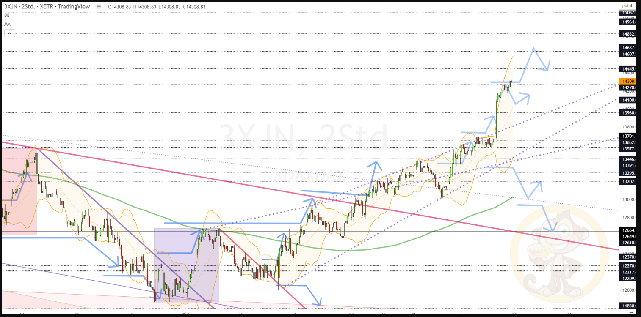Click the 13800 price axis tick

628,127
